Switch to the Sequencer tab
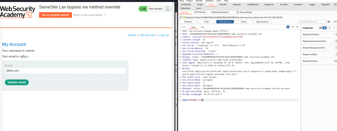The image size is (337, 131). (269, 5)
